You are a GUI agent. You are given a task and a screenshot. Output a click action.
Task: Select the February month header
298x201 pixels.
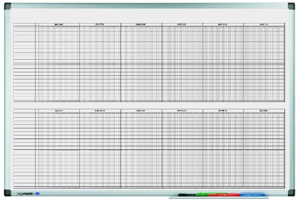[100, 24]
